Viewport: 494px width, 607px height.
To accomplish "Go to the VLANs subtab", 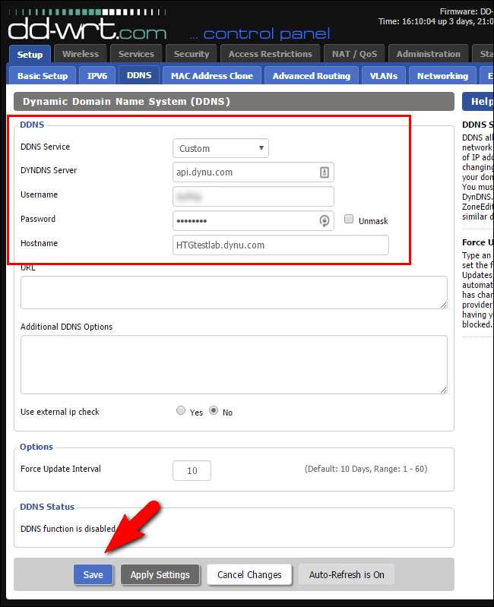I will (x=384, y=76).
